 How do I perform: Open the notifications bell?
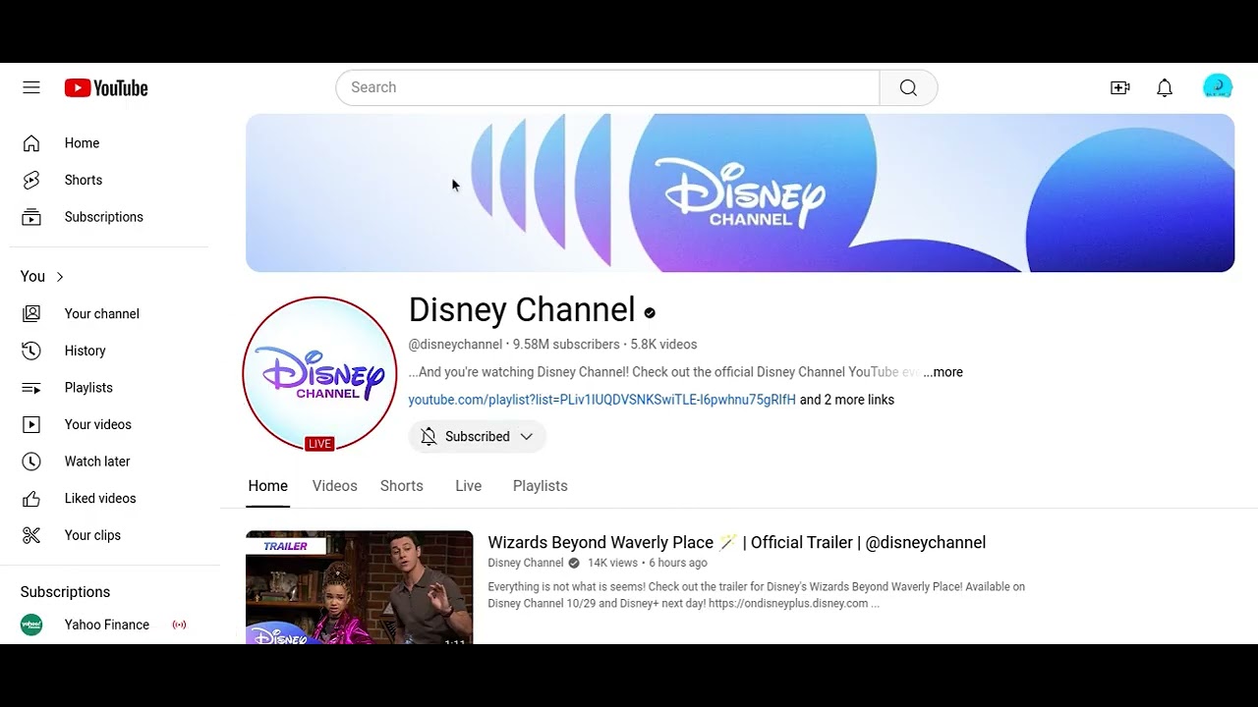click(x=1165, y=88)
